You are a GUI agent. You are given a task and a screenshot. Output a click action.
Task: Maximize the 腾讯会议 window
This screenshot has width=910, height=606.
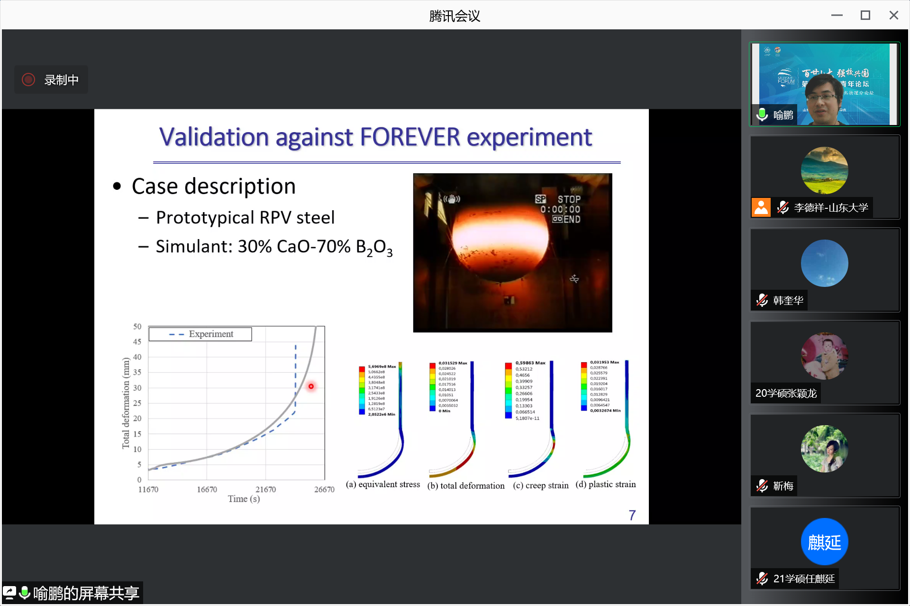[865, 16]
